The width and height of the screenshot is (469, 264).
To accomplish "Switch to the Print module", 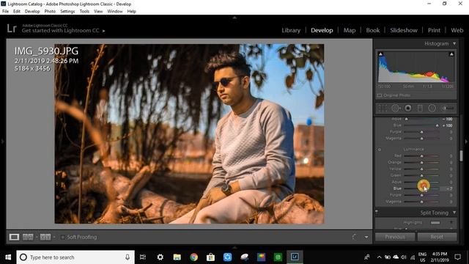I will [x=434, y=30].
